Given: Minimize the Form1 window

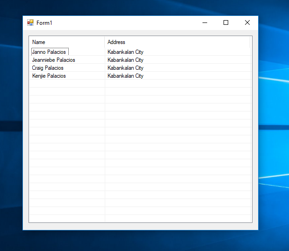Looking at the screenshot, I should 204,22.
